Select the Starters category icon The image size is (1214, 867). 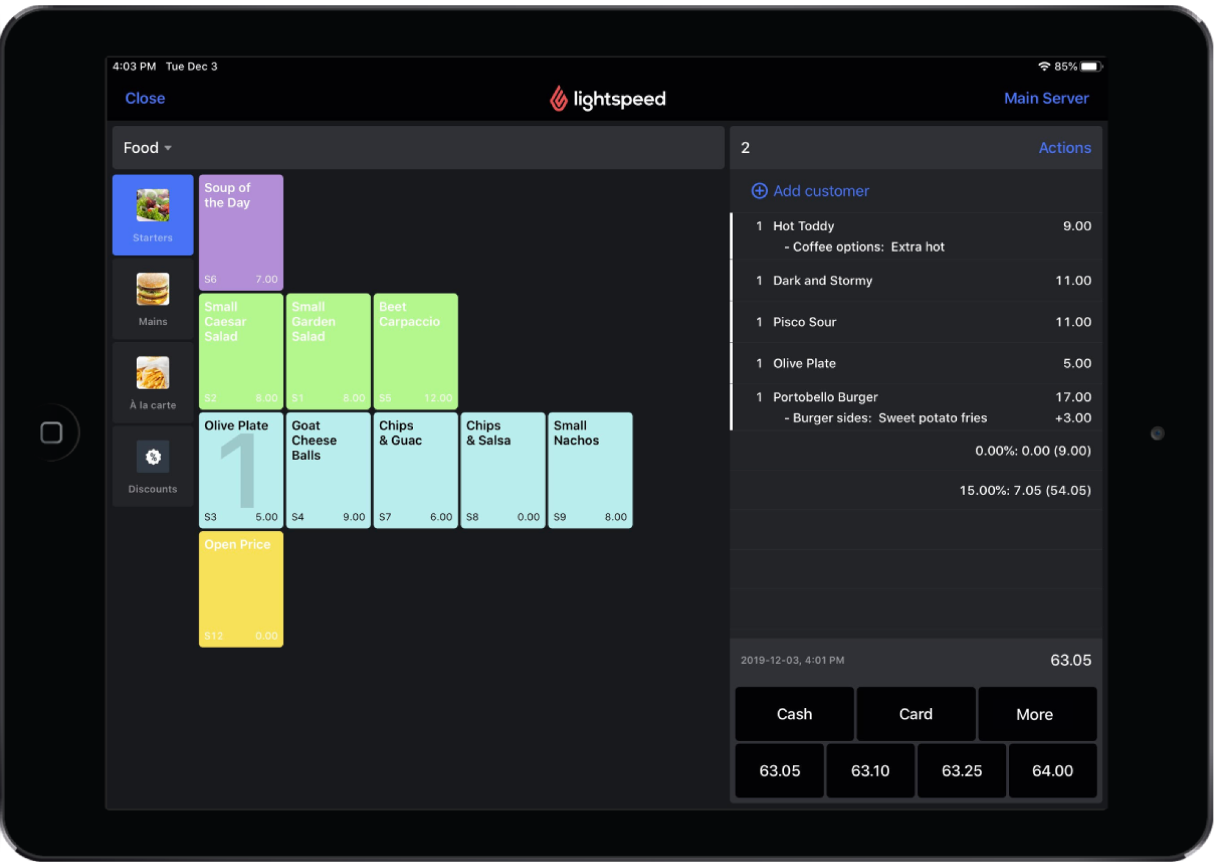[x=153, y=213]
